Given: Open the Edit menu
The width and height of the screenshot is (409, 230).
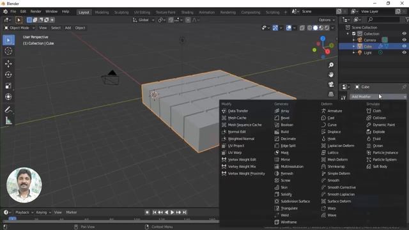Looking at the screenshot, I should [x=23, y=11].
